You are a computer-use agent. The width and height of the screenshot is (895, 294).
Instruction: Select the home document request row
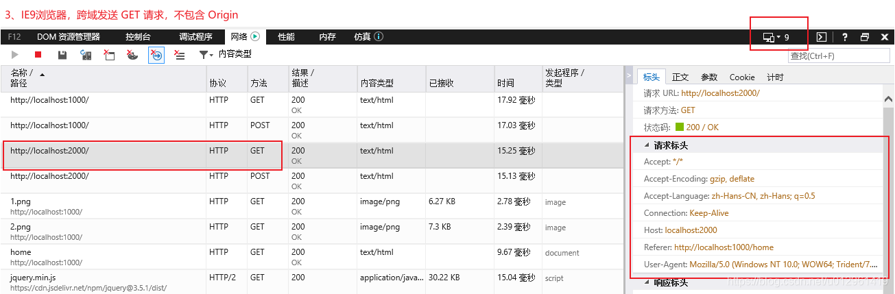pos(312,256)
